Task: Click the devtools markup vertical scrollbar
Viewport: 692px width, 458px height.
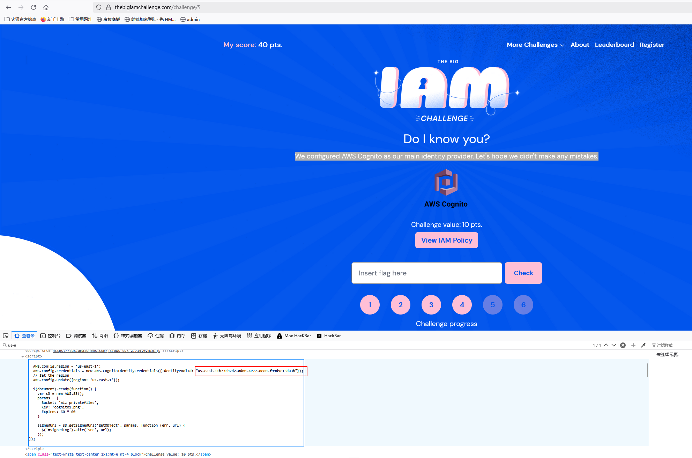Action: click(648, 370)
